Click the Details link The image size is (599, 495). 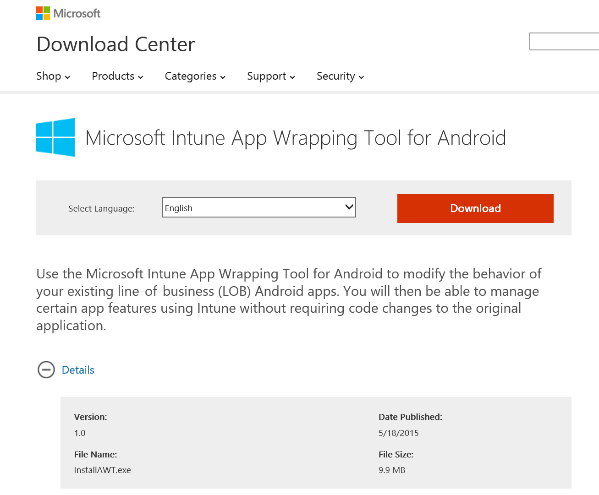tap(78, 370)
